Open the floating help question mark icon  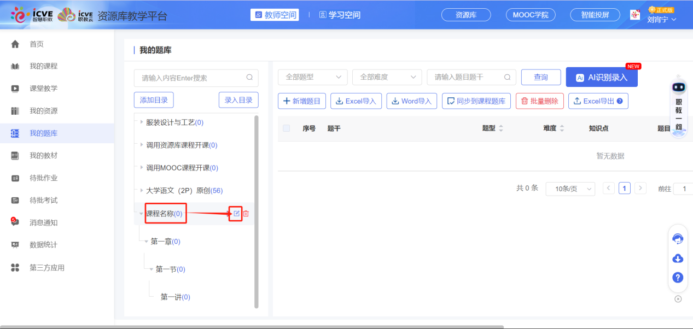[x=678, y=278]
